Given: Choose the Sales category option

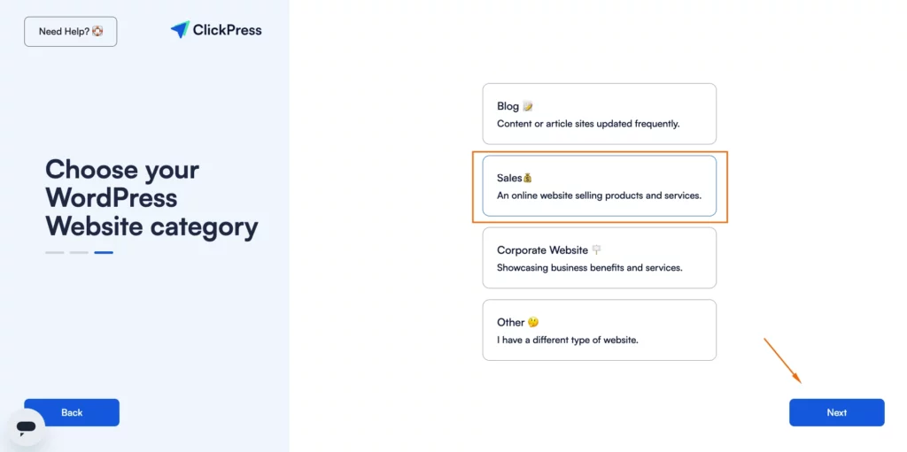Looking at the screenshot, I should pos(600,186).
